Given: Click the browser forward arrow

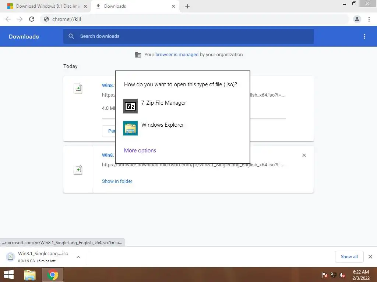Looking at the screenshot, I should [x=20, y=19].
